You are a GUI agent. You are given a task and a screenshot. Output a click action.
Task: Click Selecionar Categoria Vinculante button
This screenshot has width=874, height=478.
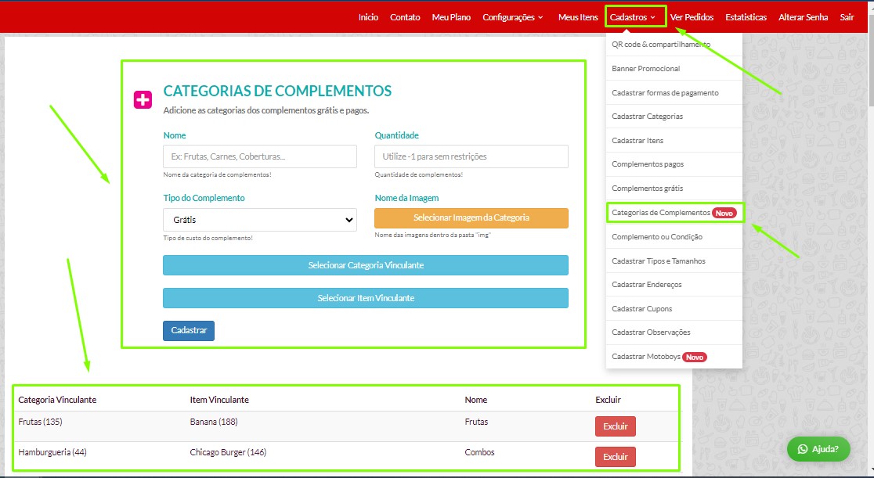tap(365, 265)
